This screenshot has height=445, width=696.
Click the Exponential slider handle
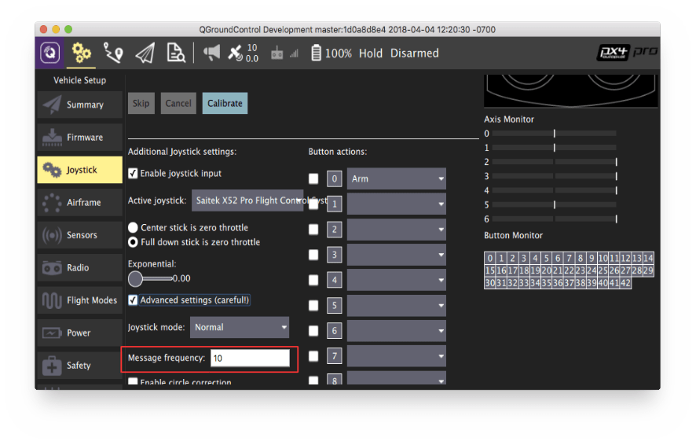[x=136, y=278]
